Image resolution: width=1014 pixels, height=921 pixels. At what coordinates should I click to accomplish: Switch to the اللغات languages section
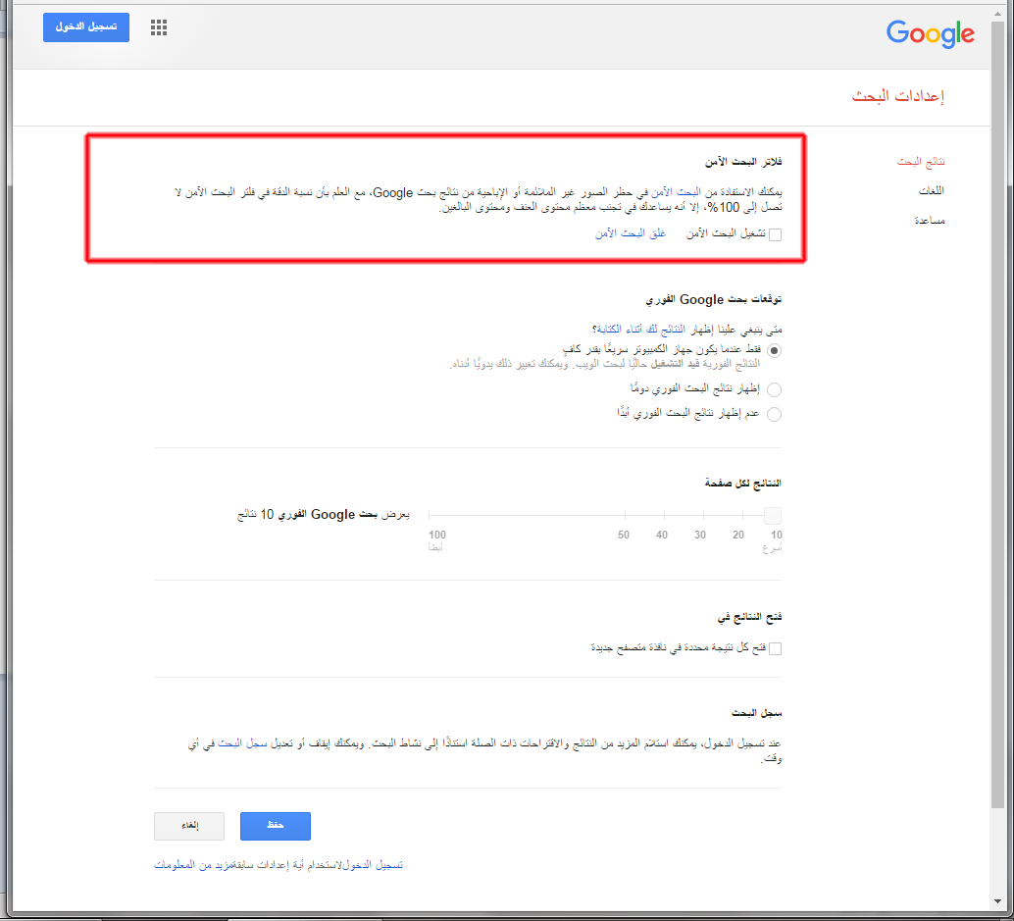click(930, 190)
